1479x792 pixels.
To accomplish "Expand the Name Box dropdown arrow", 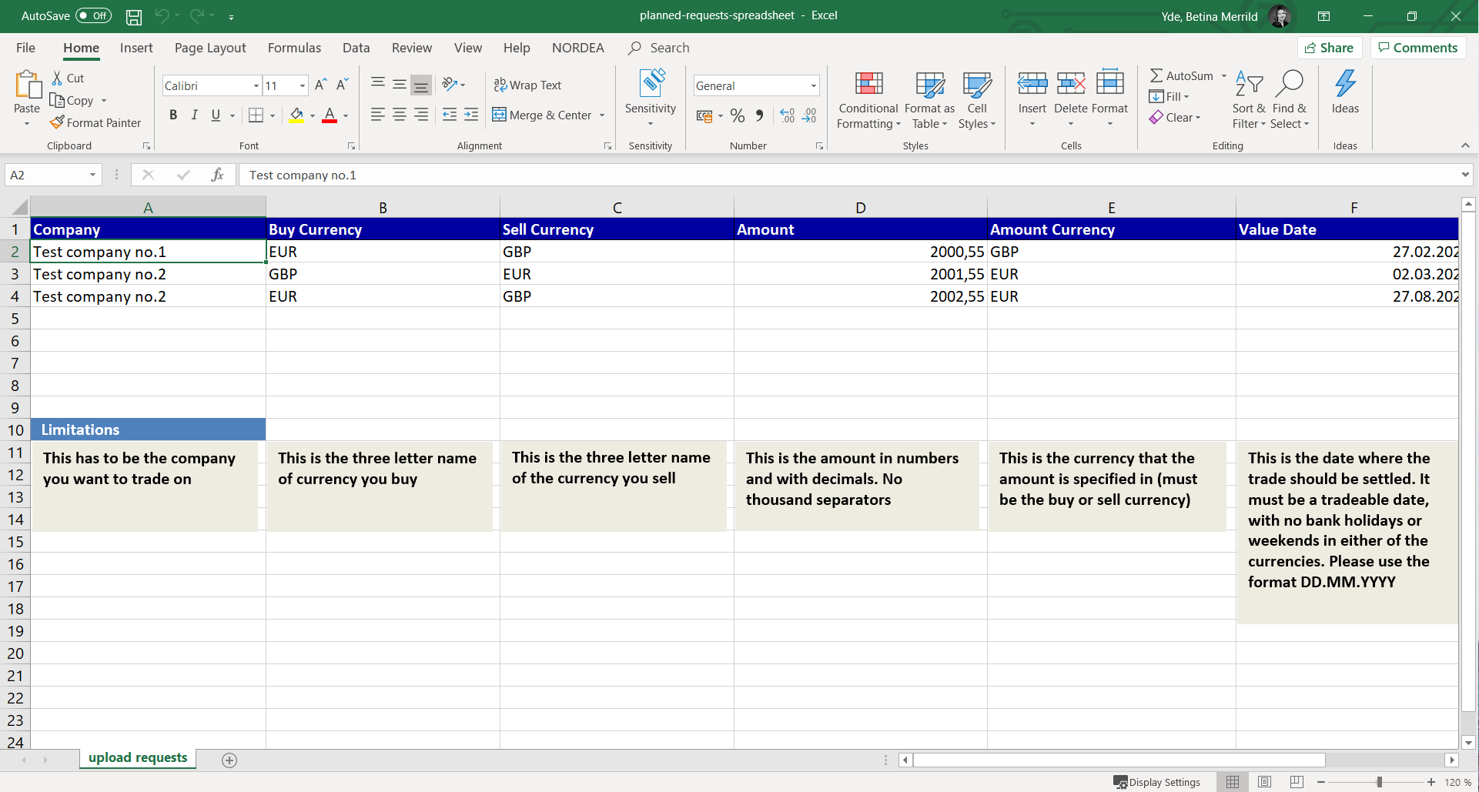I will (x=92, y=175).
